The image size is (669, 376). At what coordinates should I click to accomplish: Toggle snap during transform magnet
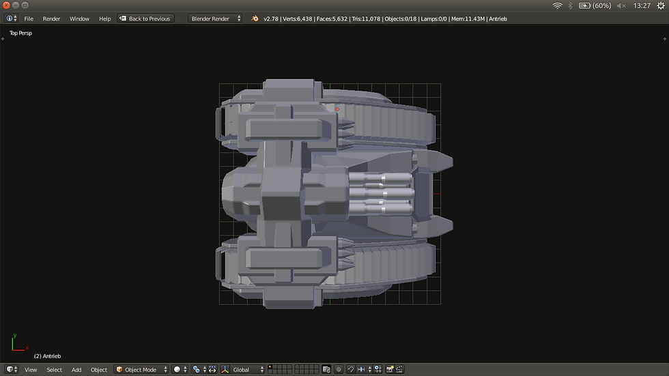click(350, 369)
